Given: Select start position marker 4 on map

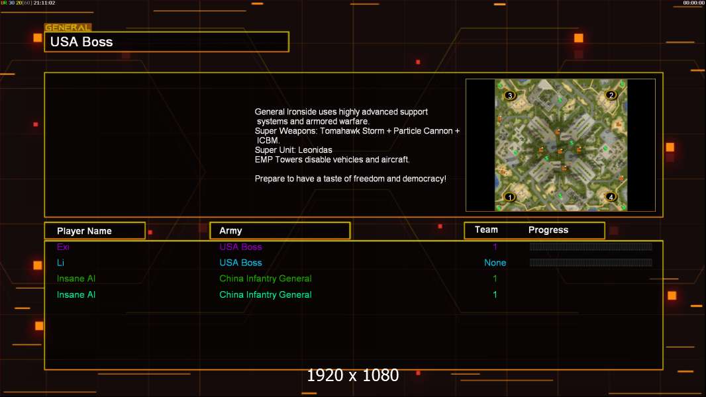Looking at the screenshot, I should (611, 197).
